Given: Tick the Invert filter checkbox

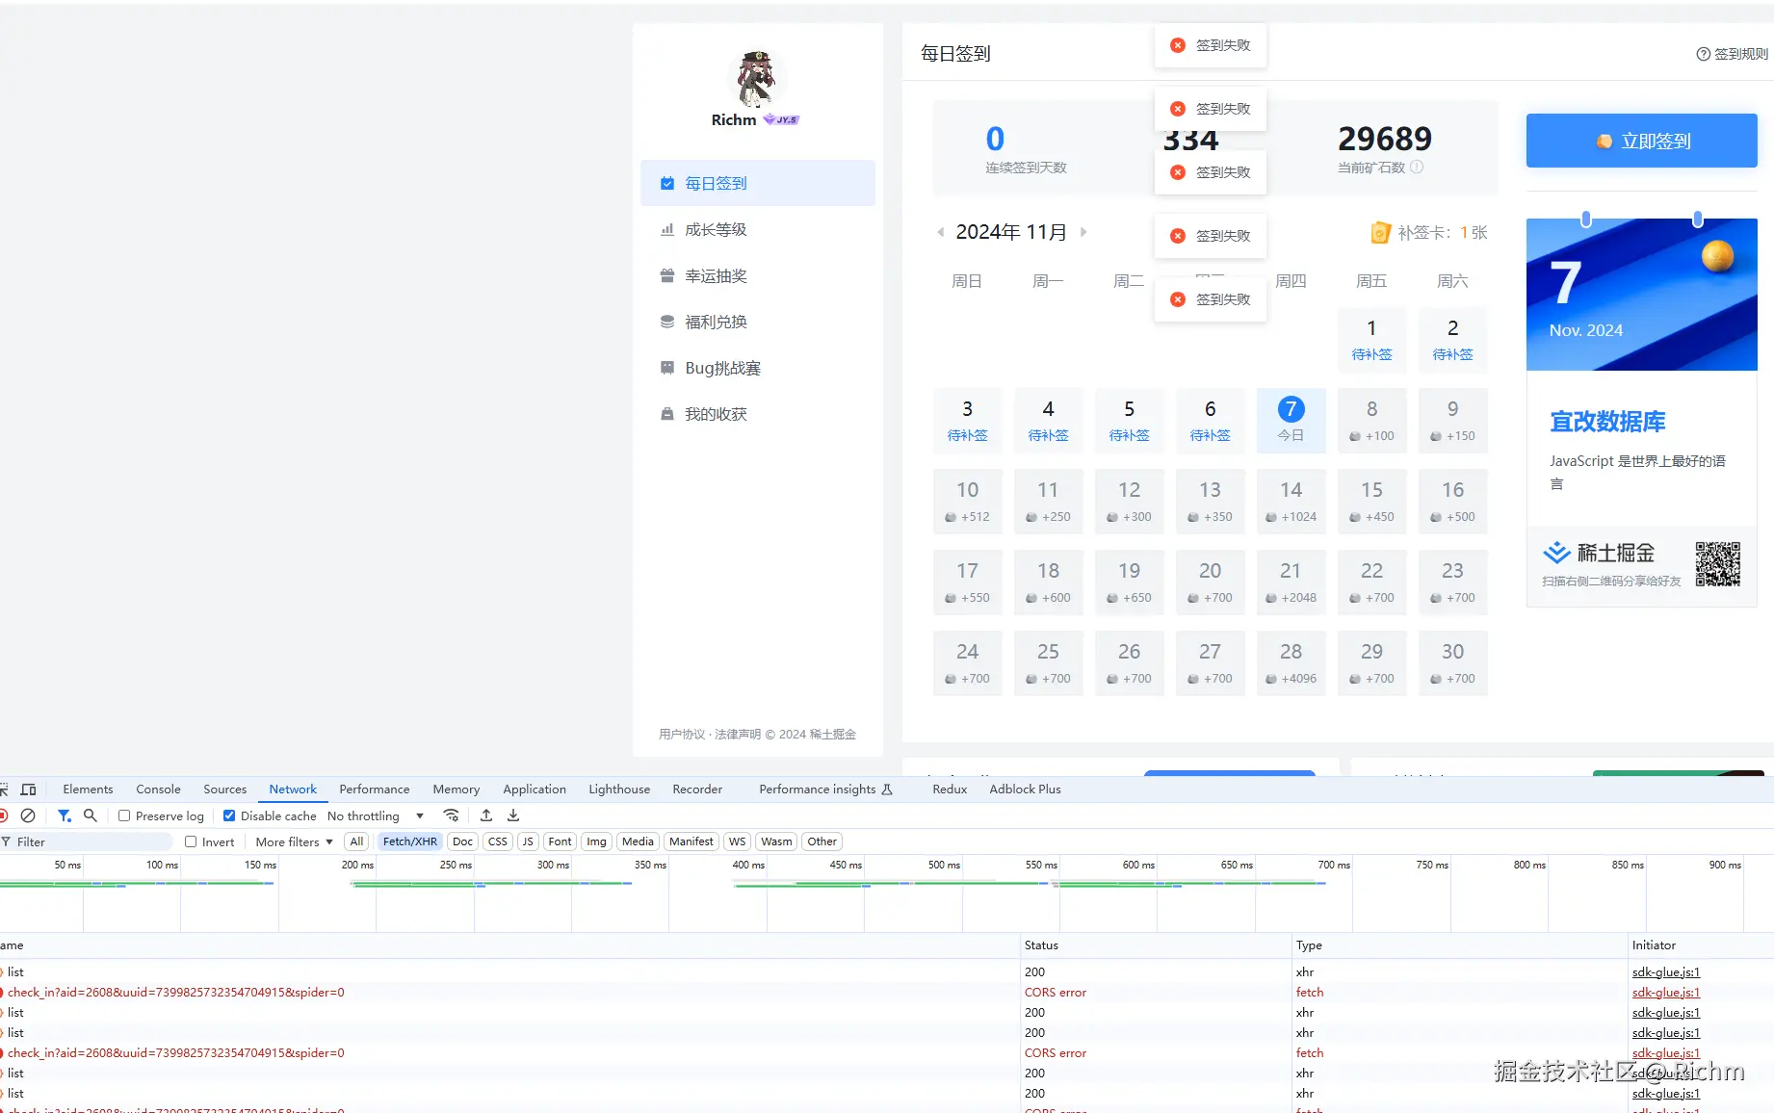Looking at the screenshot, I should pos(191,841).
